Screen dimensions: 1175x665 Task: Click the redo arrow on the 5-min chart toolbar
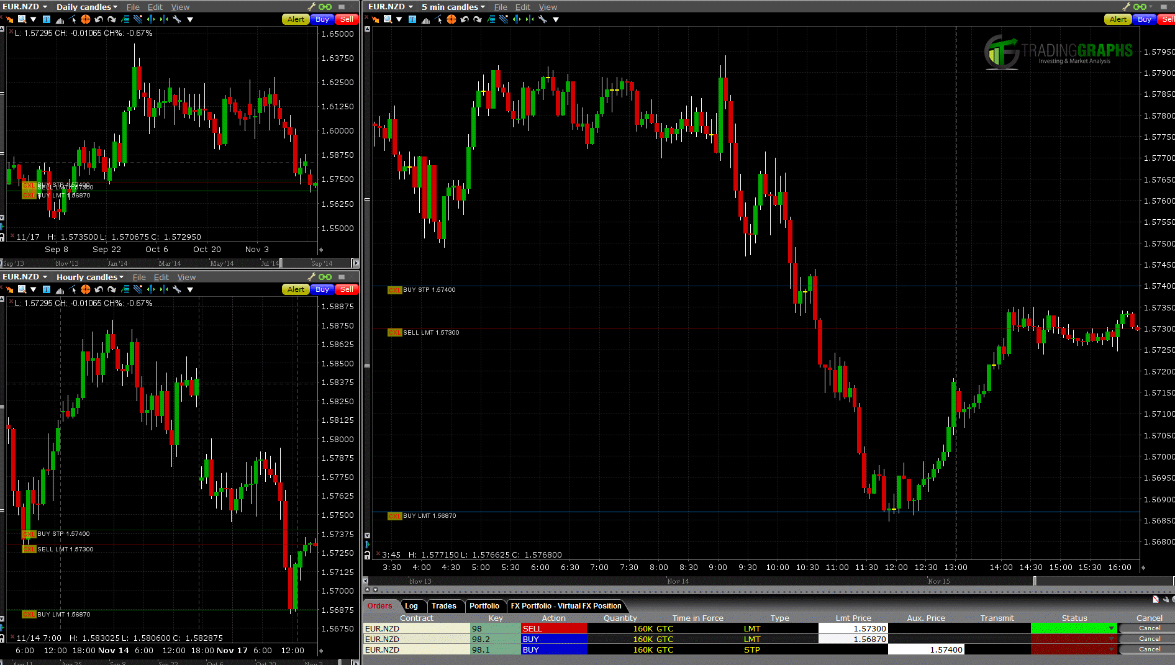(478, 20)
